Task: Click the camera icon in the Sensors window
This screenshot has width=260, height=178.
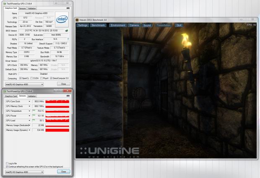Action: pos(68,96)
